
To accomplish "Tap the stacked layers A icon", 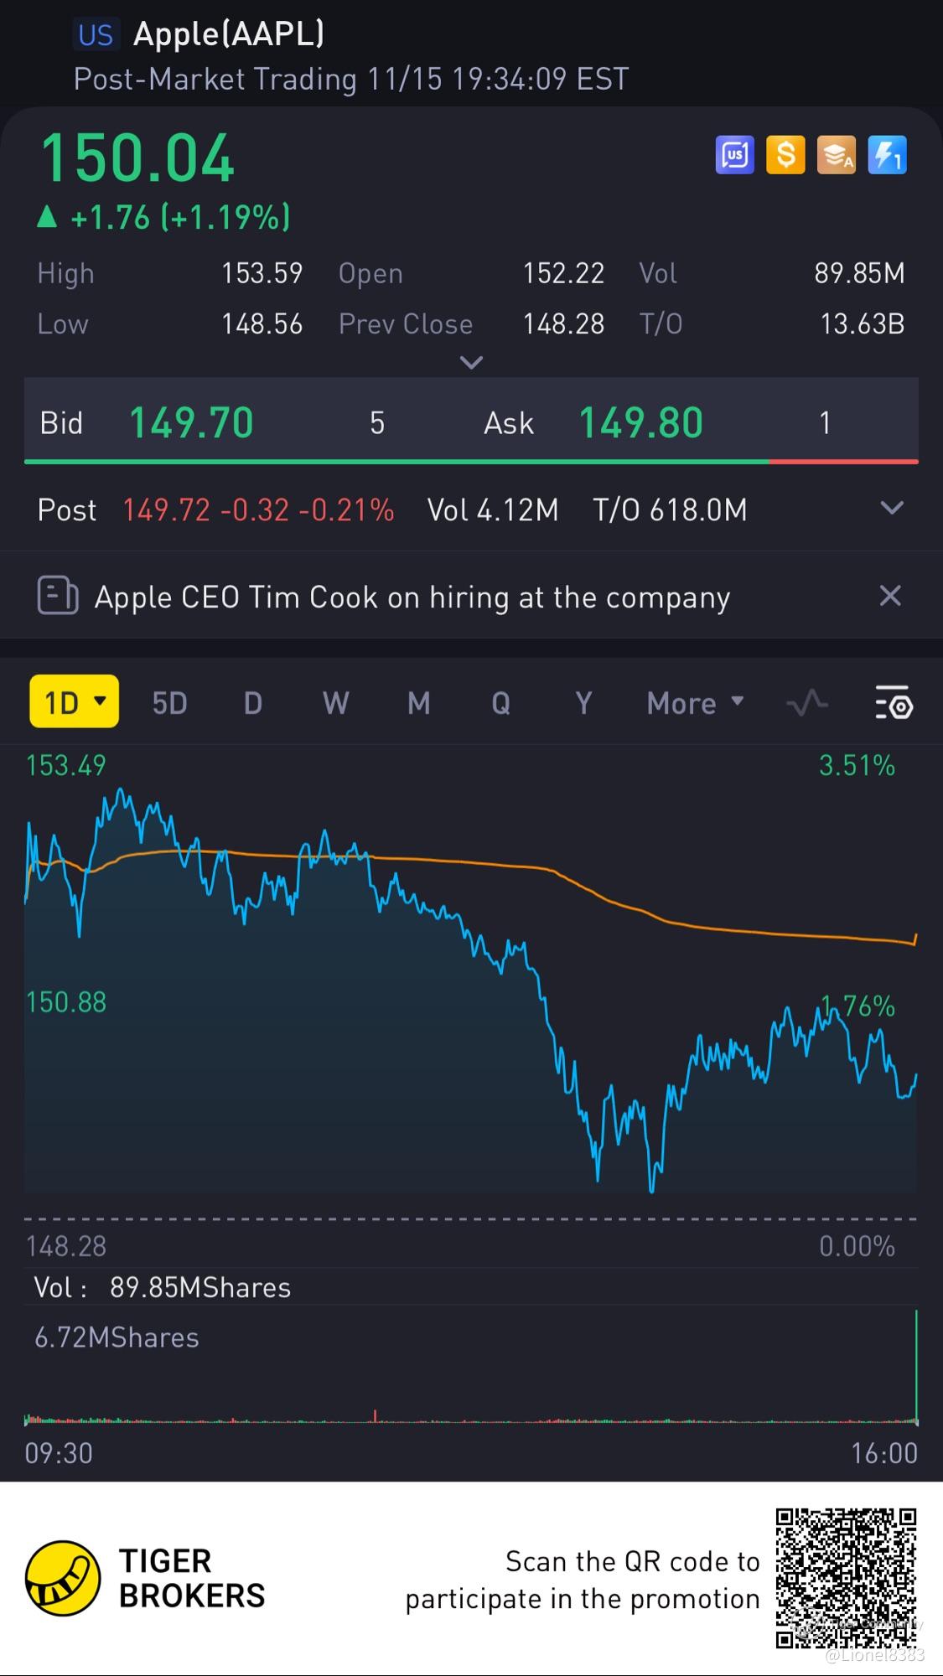I will pos(837,155).
